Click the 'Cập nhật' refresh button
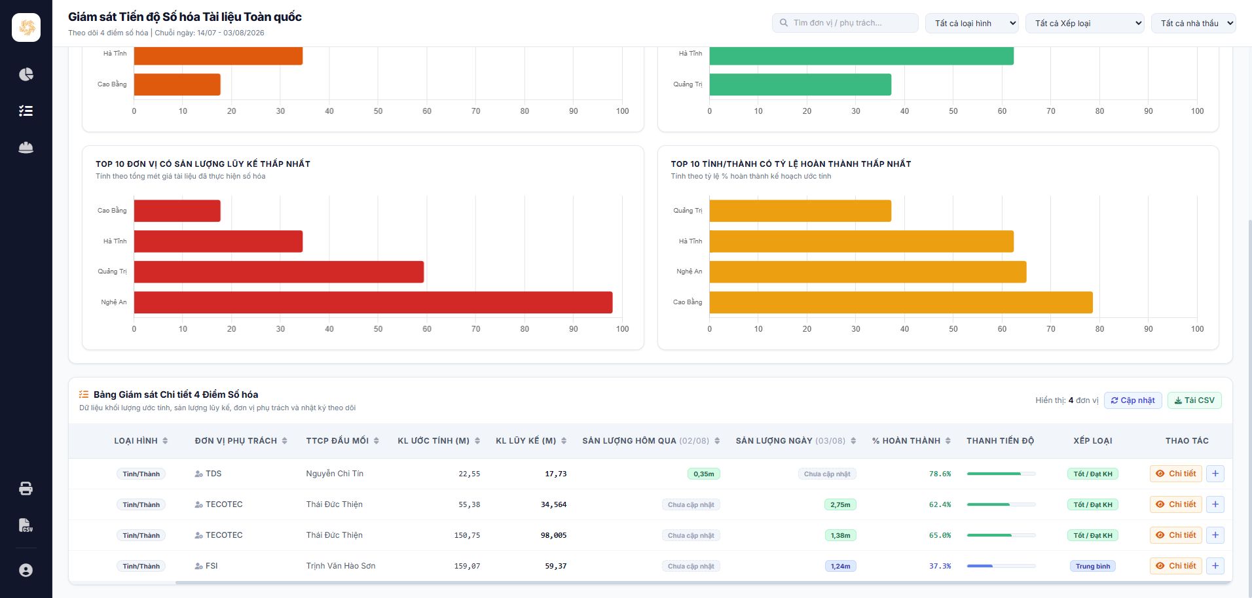The image size is (1252, 598). click(1133, 400)
